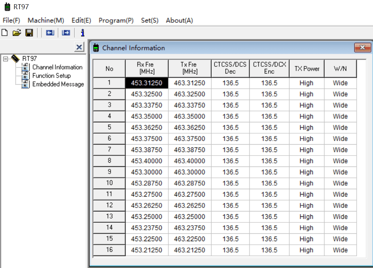Viewport: 373px width, 268px height.
Task: Click W/N cell for channel 10
Action: point(340,183)
